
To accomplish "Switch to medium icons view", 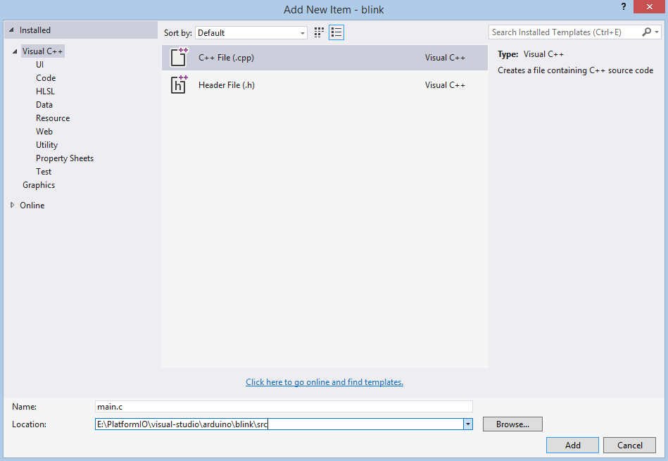I will coord(319,32).
